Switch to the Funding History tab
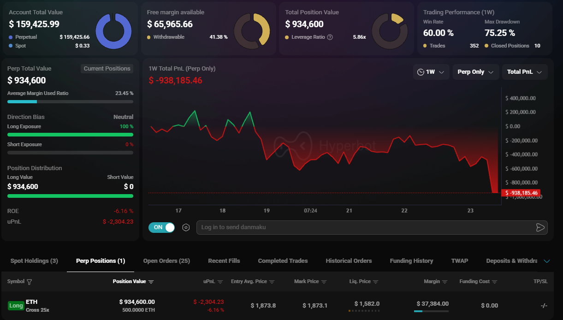The image size is (563, 320). (x=411, y=261)
